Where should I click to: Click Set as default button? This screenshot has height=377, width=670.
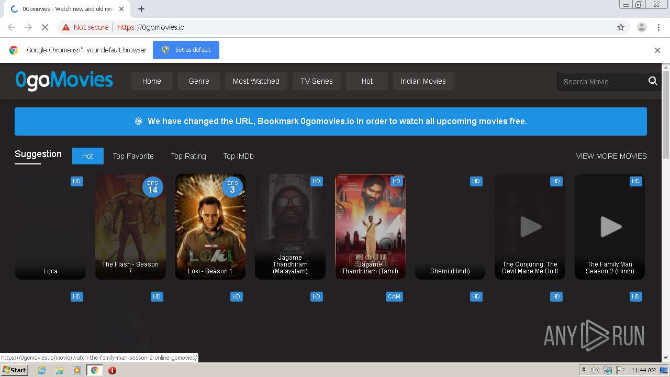186,50
